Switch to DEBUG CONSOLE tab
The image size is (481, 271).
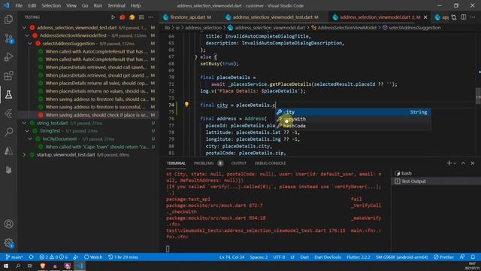tap(270, 163)
